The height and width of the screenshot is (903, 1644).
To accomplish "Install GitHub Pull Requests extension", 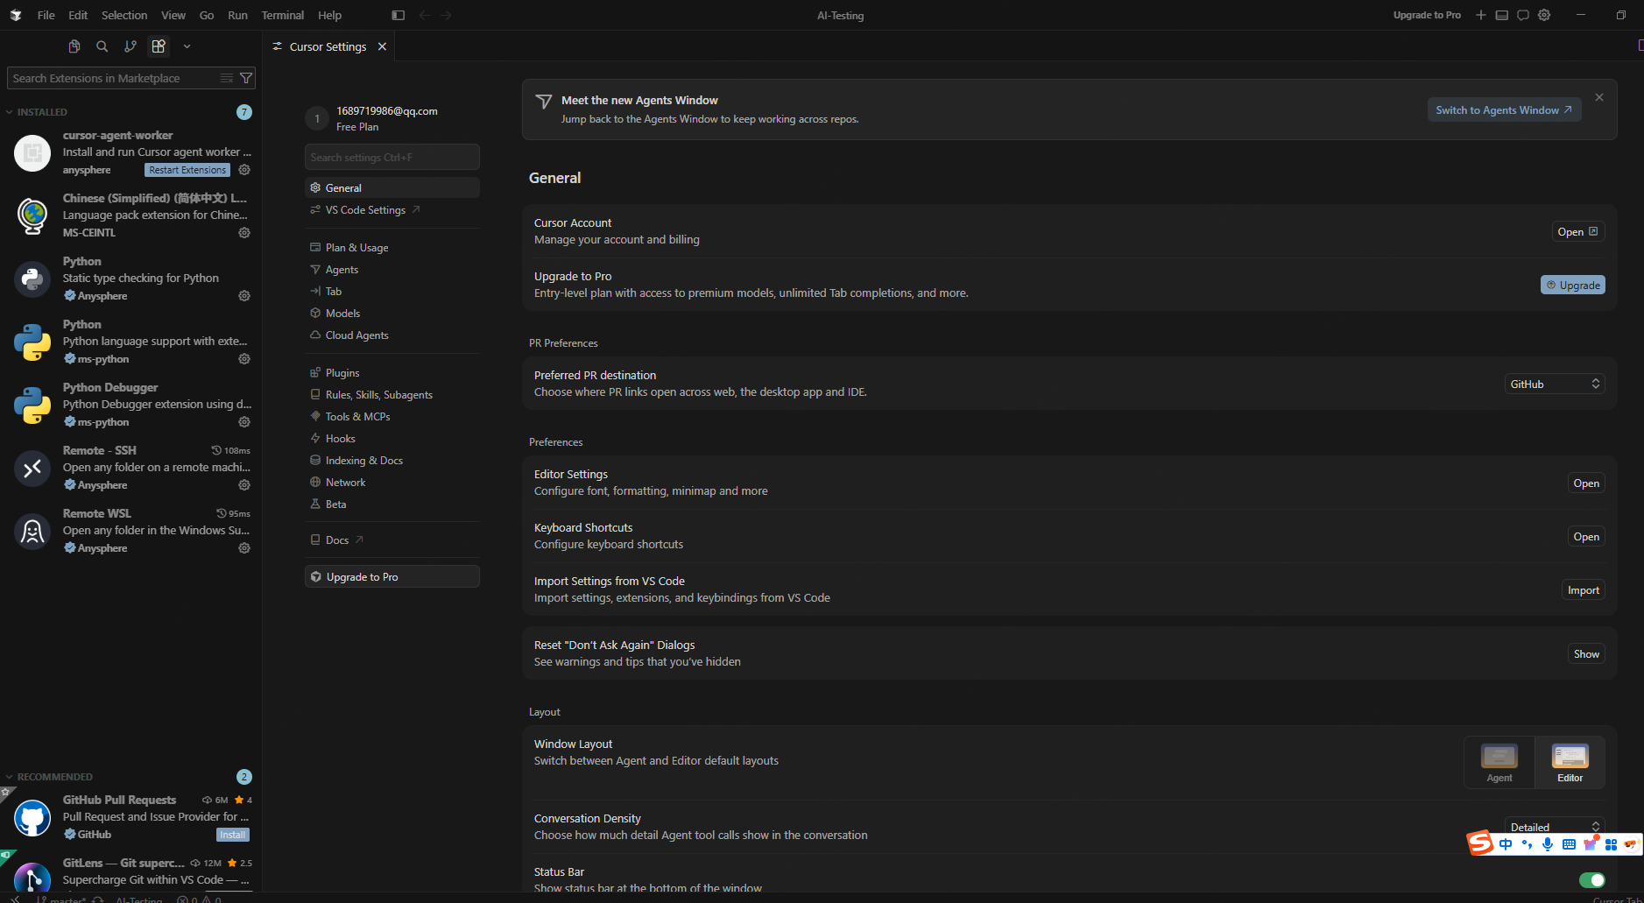I will click(233, 835).
